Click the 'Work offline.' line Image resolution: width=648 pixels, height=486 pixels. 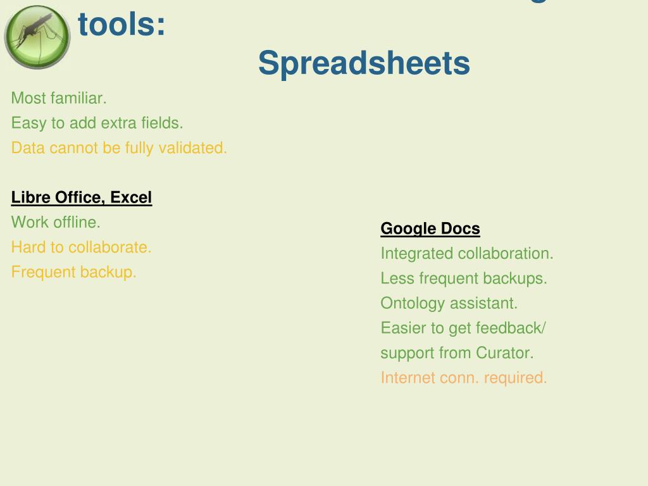click(56, 222)
